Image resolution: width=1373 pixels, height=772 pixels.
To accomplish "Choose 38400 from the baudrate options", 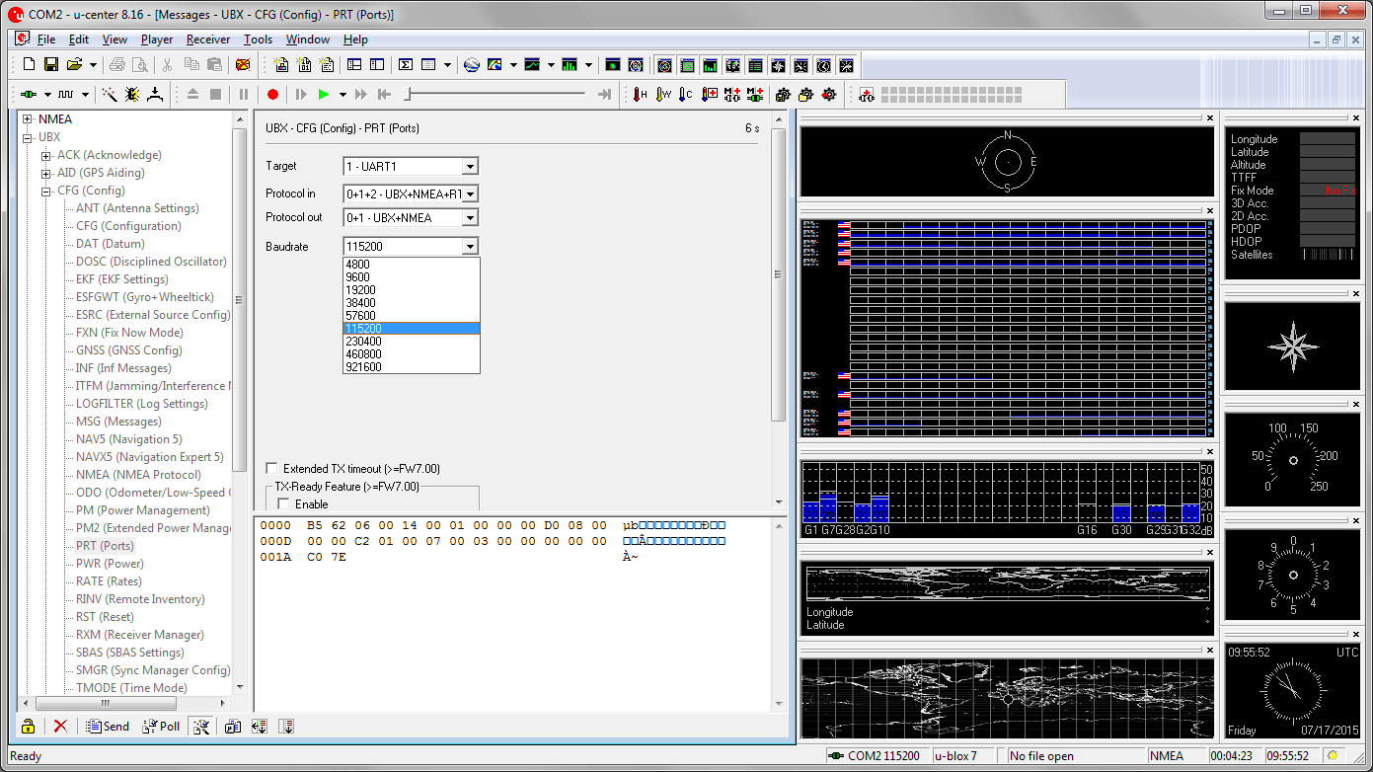I will tap(411, 303).
